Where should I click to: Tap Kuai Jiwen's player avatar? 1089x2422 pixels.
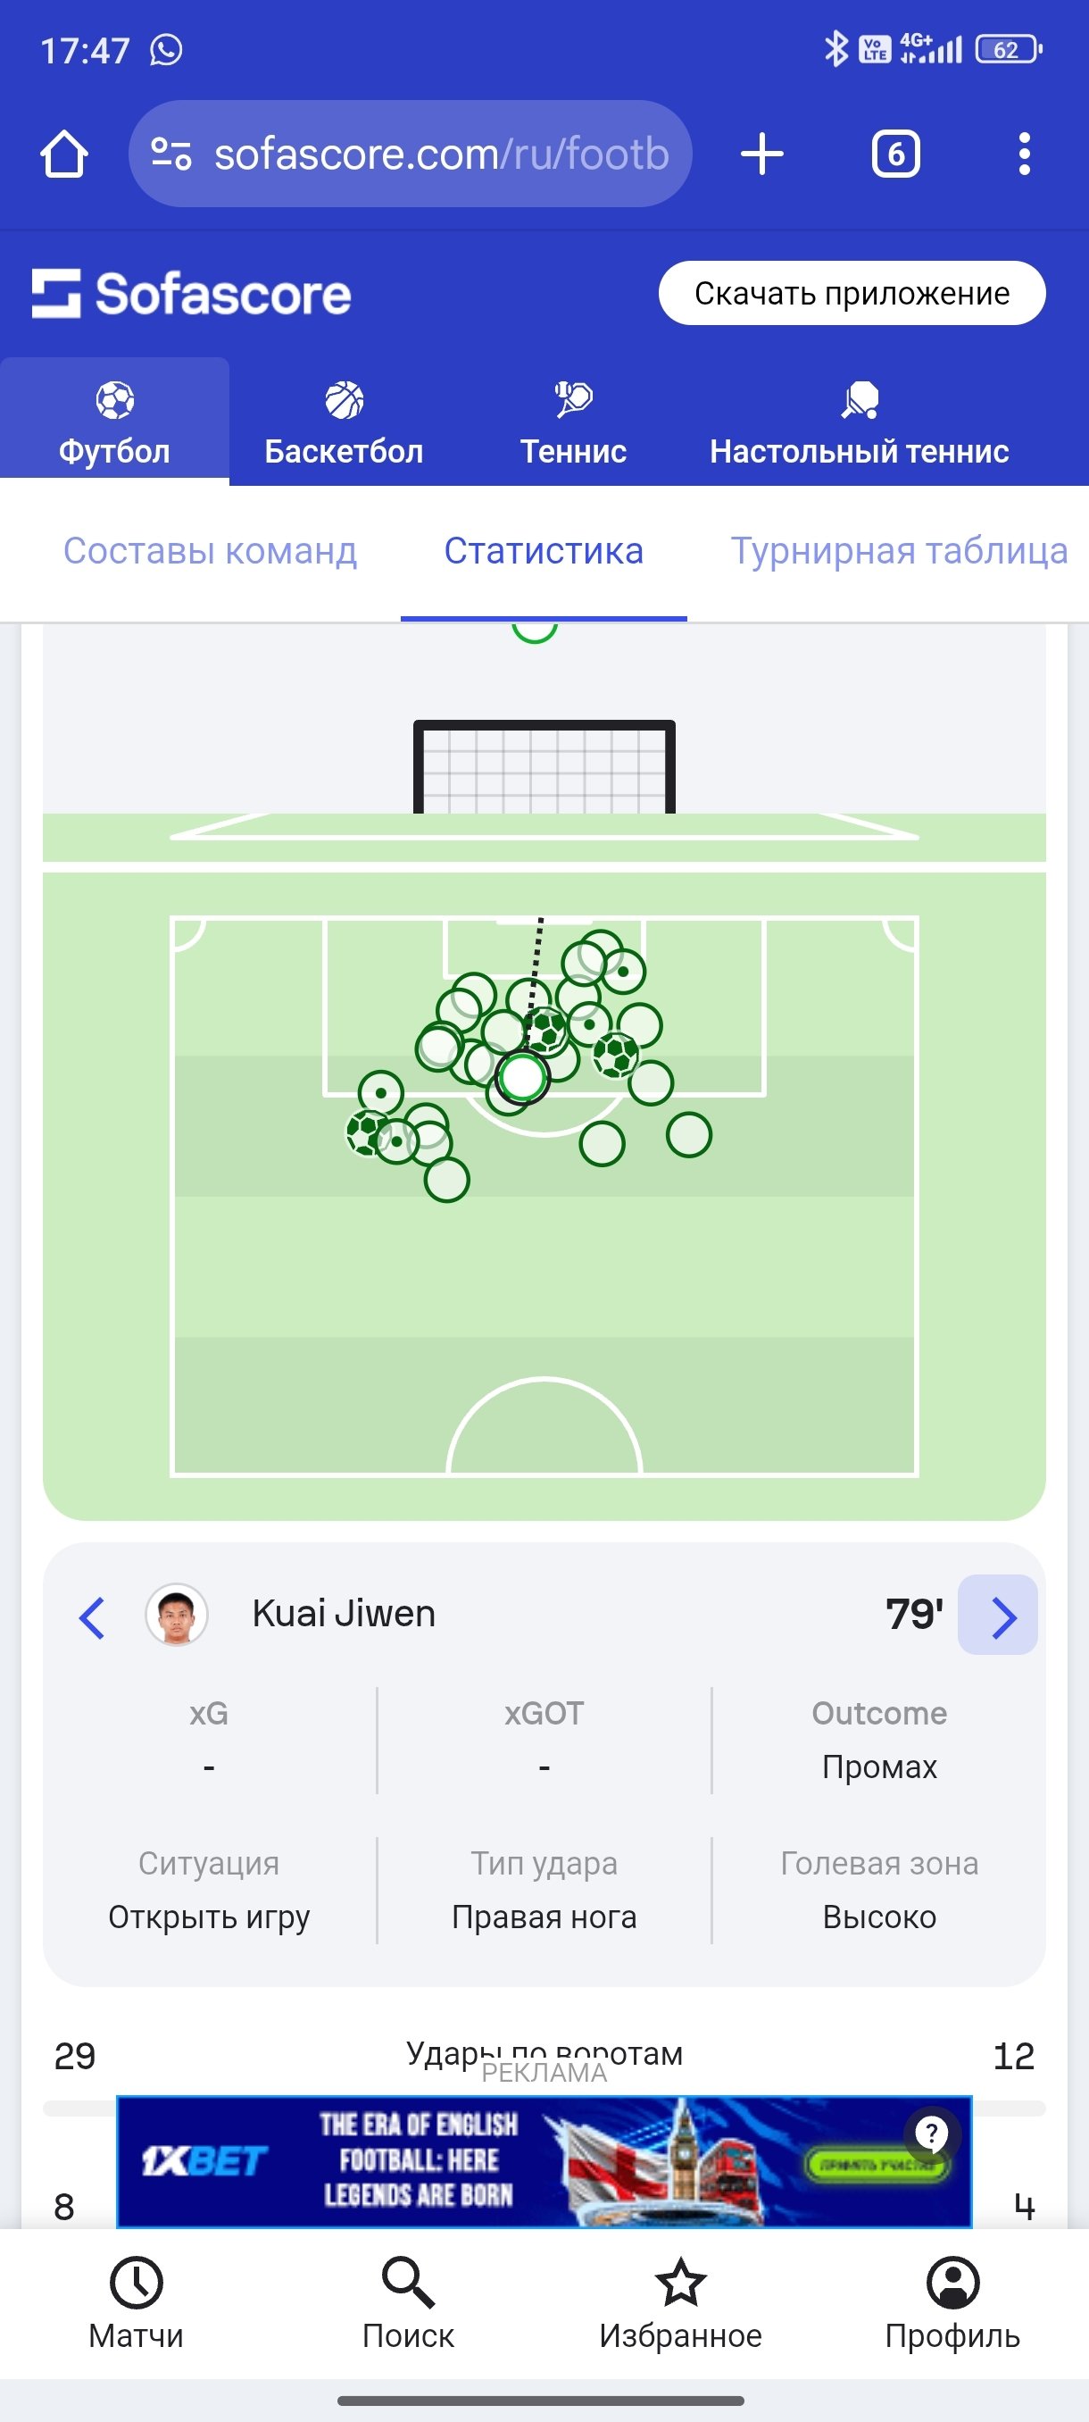(177, 1616)
